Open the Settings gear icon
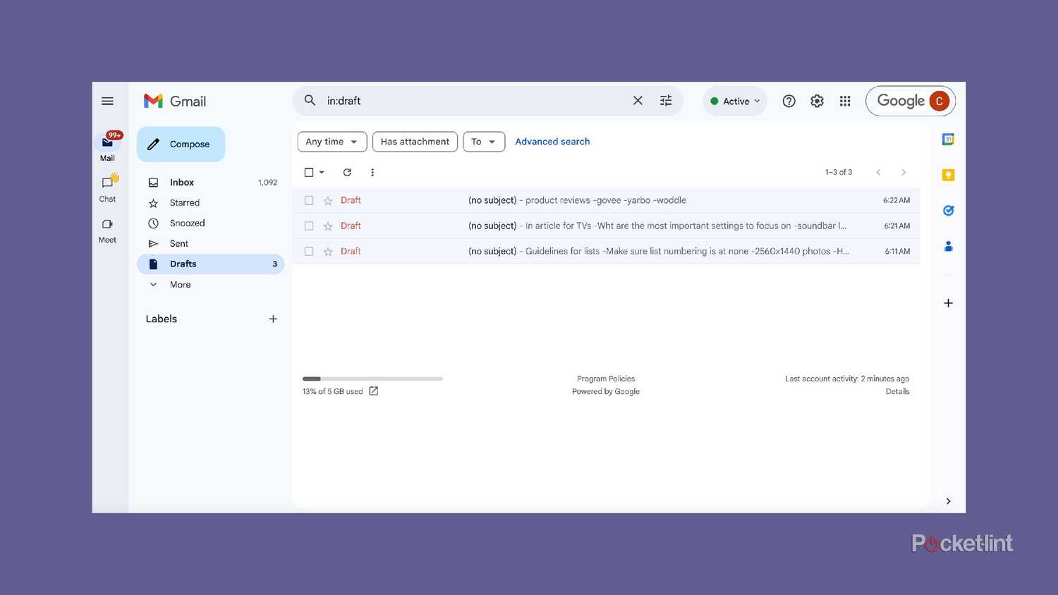 click(817, 102)
